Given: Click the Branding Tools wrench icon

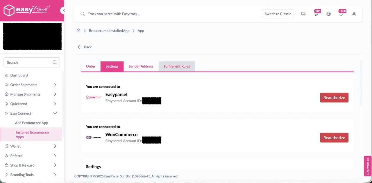Looking at the screenshot, I should click(x=6, y=175).
